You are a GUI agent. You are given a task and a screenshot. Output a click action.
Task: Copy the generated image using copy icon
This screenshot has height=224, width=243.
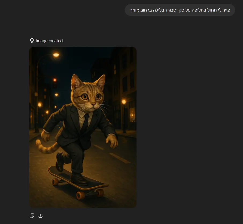click(x=32, y=216)
